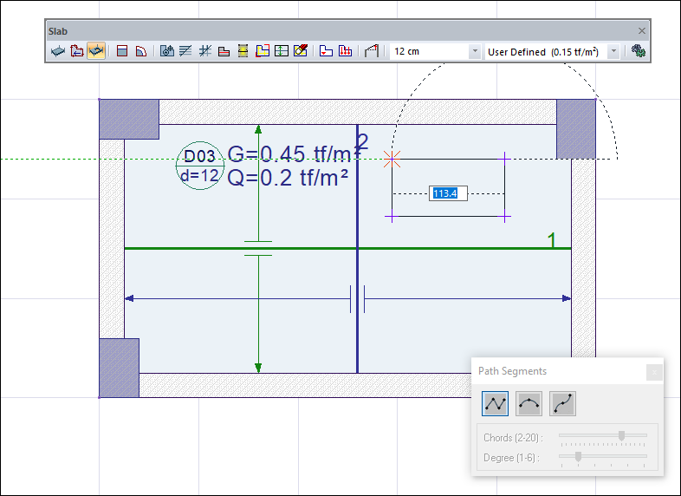Close the Slab toolbar

coord(642,30)
